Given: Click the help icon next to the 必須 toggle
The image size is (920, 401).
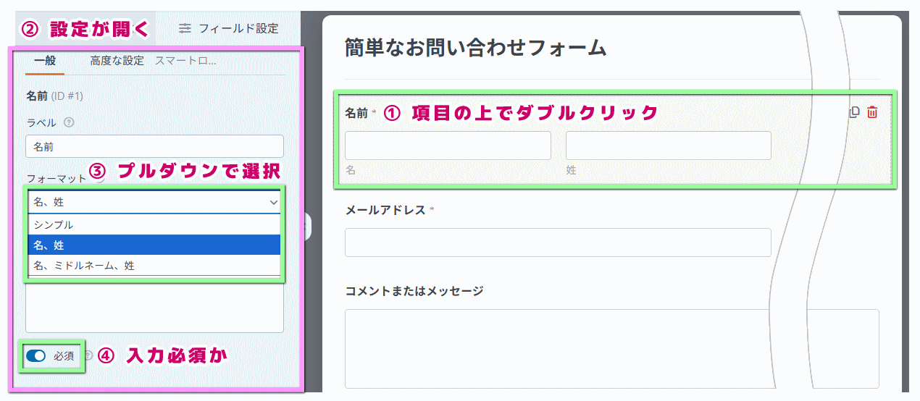Looking at the screenshot, I should 88,355.
